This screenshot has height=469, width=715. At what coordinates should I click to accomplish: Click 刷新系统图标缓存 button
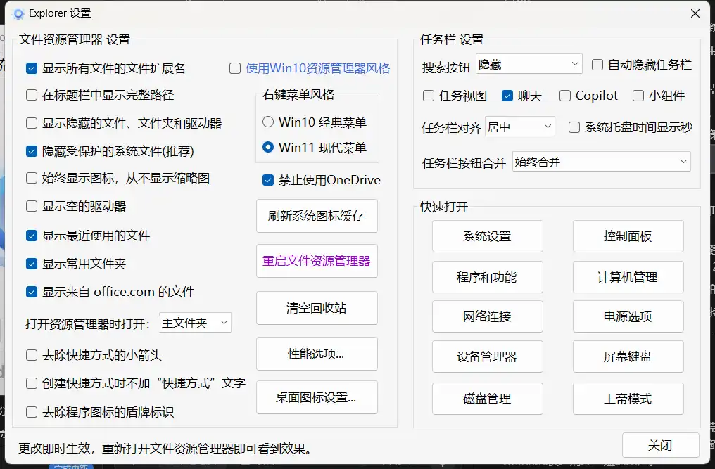tap(317, 216)
